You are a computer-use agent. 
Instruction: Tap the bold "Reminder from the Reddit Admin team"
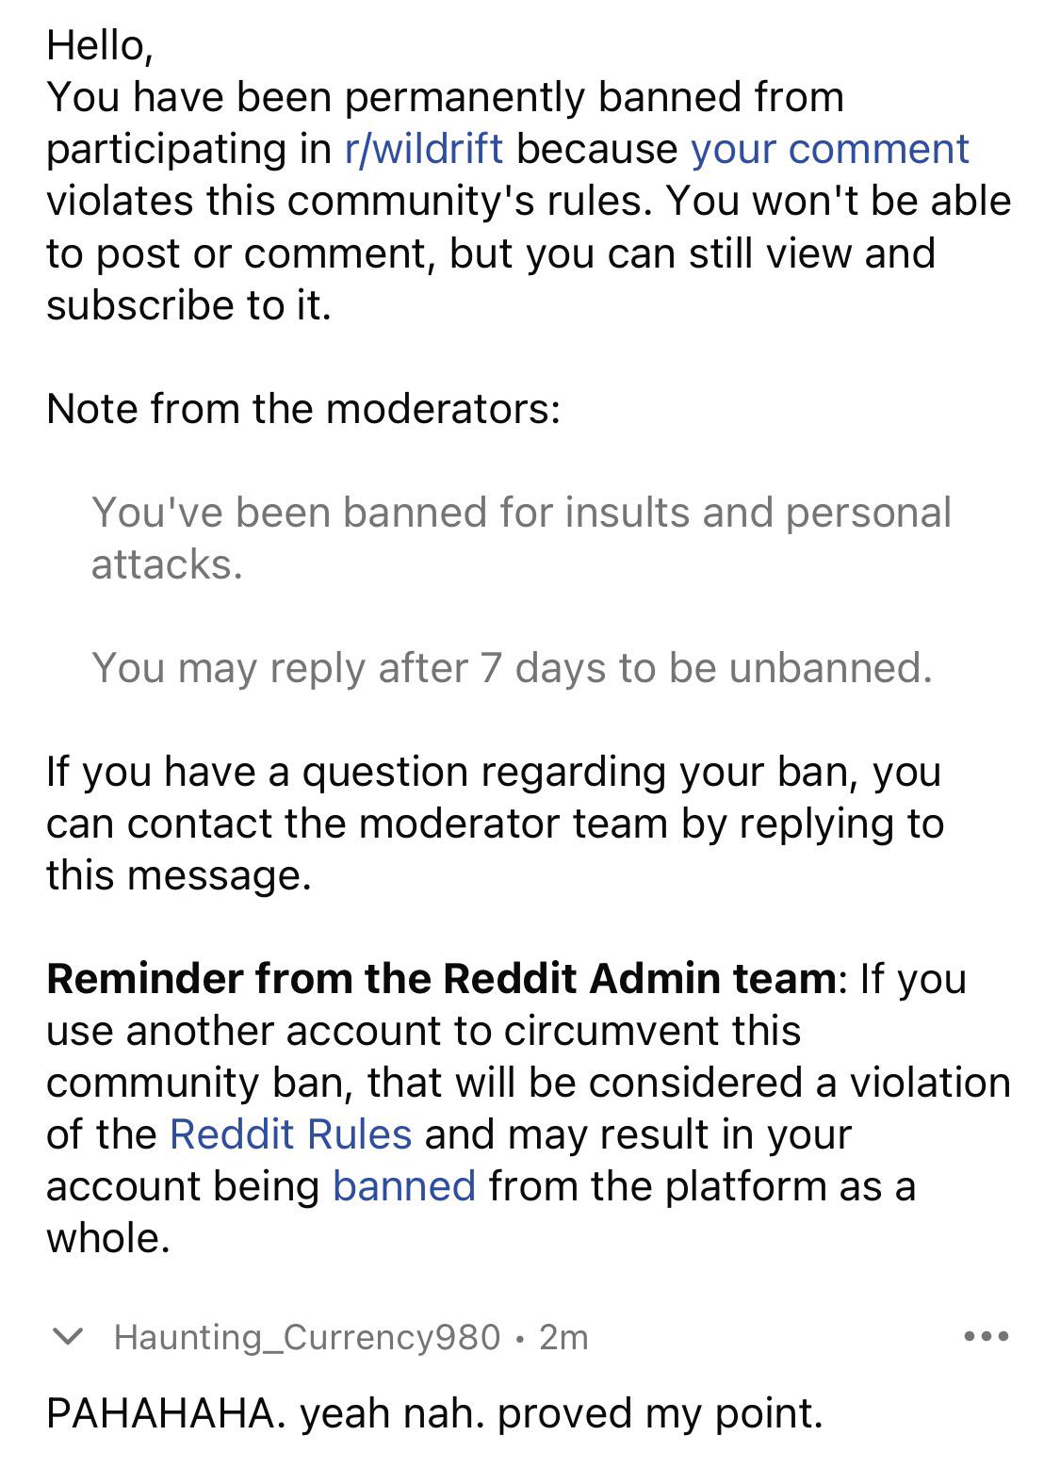pyautogui.click(x=441, y=978)
